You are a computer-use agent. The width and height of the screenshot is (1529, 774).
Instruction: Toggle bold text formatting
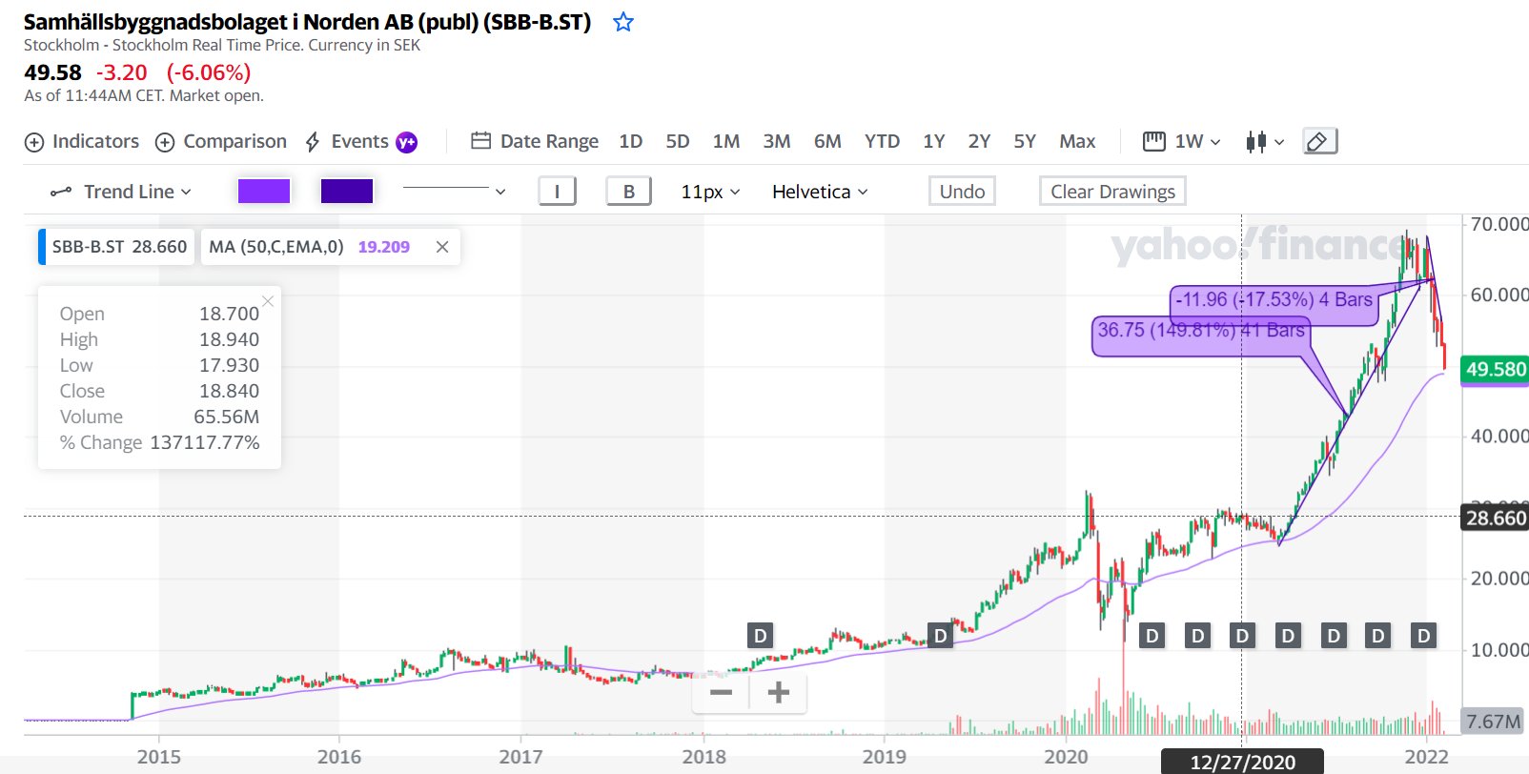click(x=629, y=192)
